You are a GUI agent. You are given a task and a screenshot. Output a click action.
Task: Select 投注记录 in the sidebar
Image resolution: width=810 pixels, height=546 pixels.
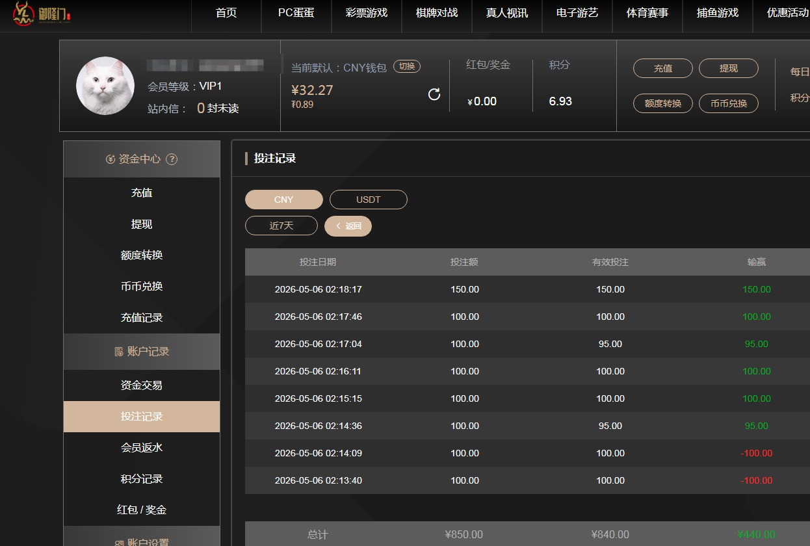pyautogui.click(x=142, y=417)
